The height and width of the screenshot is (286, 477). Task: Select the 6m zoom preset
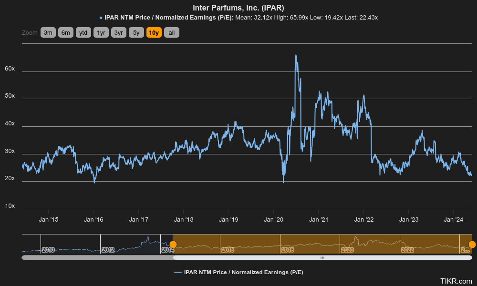pos(65,32)
